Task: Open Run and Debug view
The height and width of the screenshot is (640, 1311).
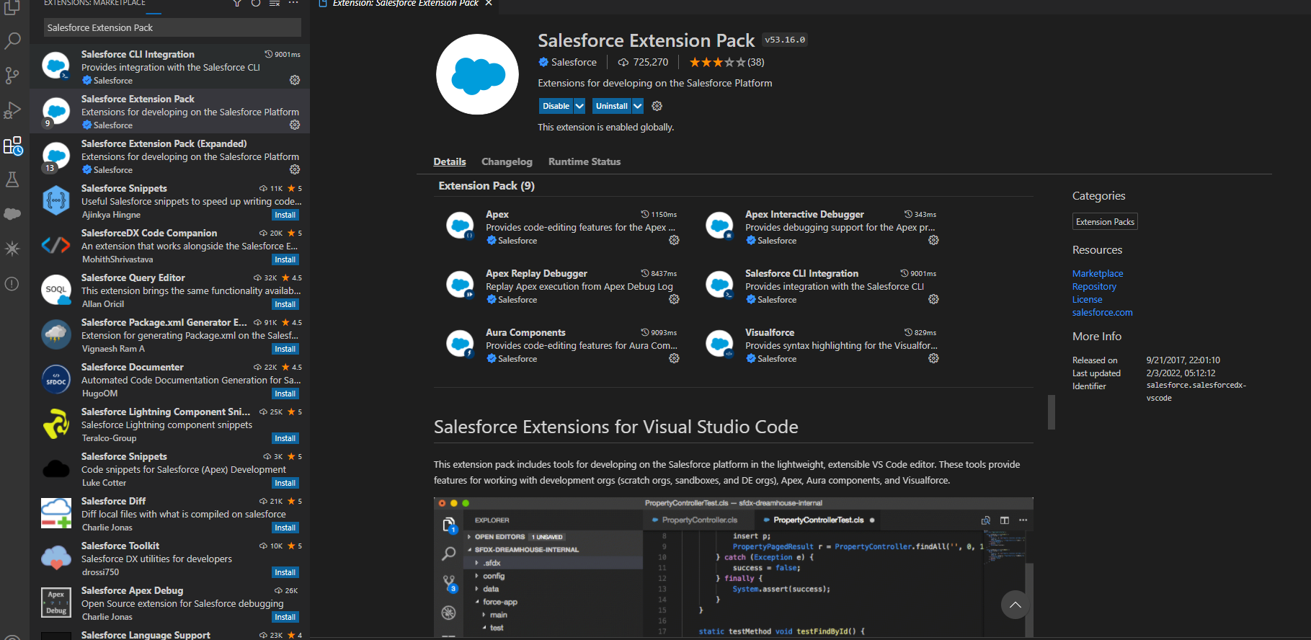Action: coord(12,110)
